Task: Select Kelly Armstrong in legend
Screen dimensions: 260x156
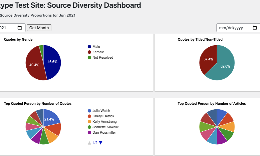Action: pyautogui.click(x=104, y=122)
